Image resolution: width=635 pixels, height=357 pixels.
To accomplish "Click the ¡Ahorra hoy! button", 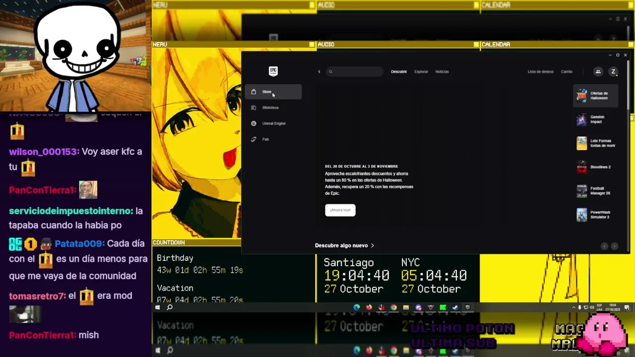I will tap(340, 210).
